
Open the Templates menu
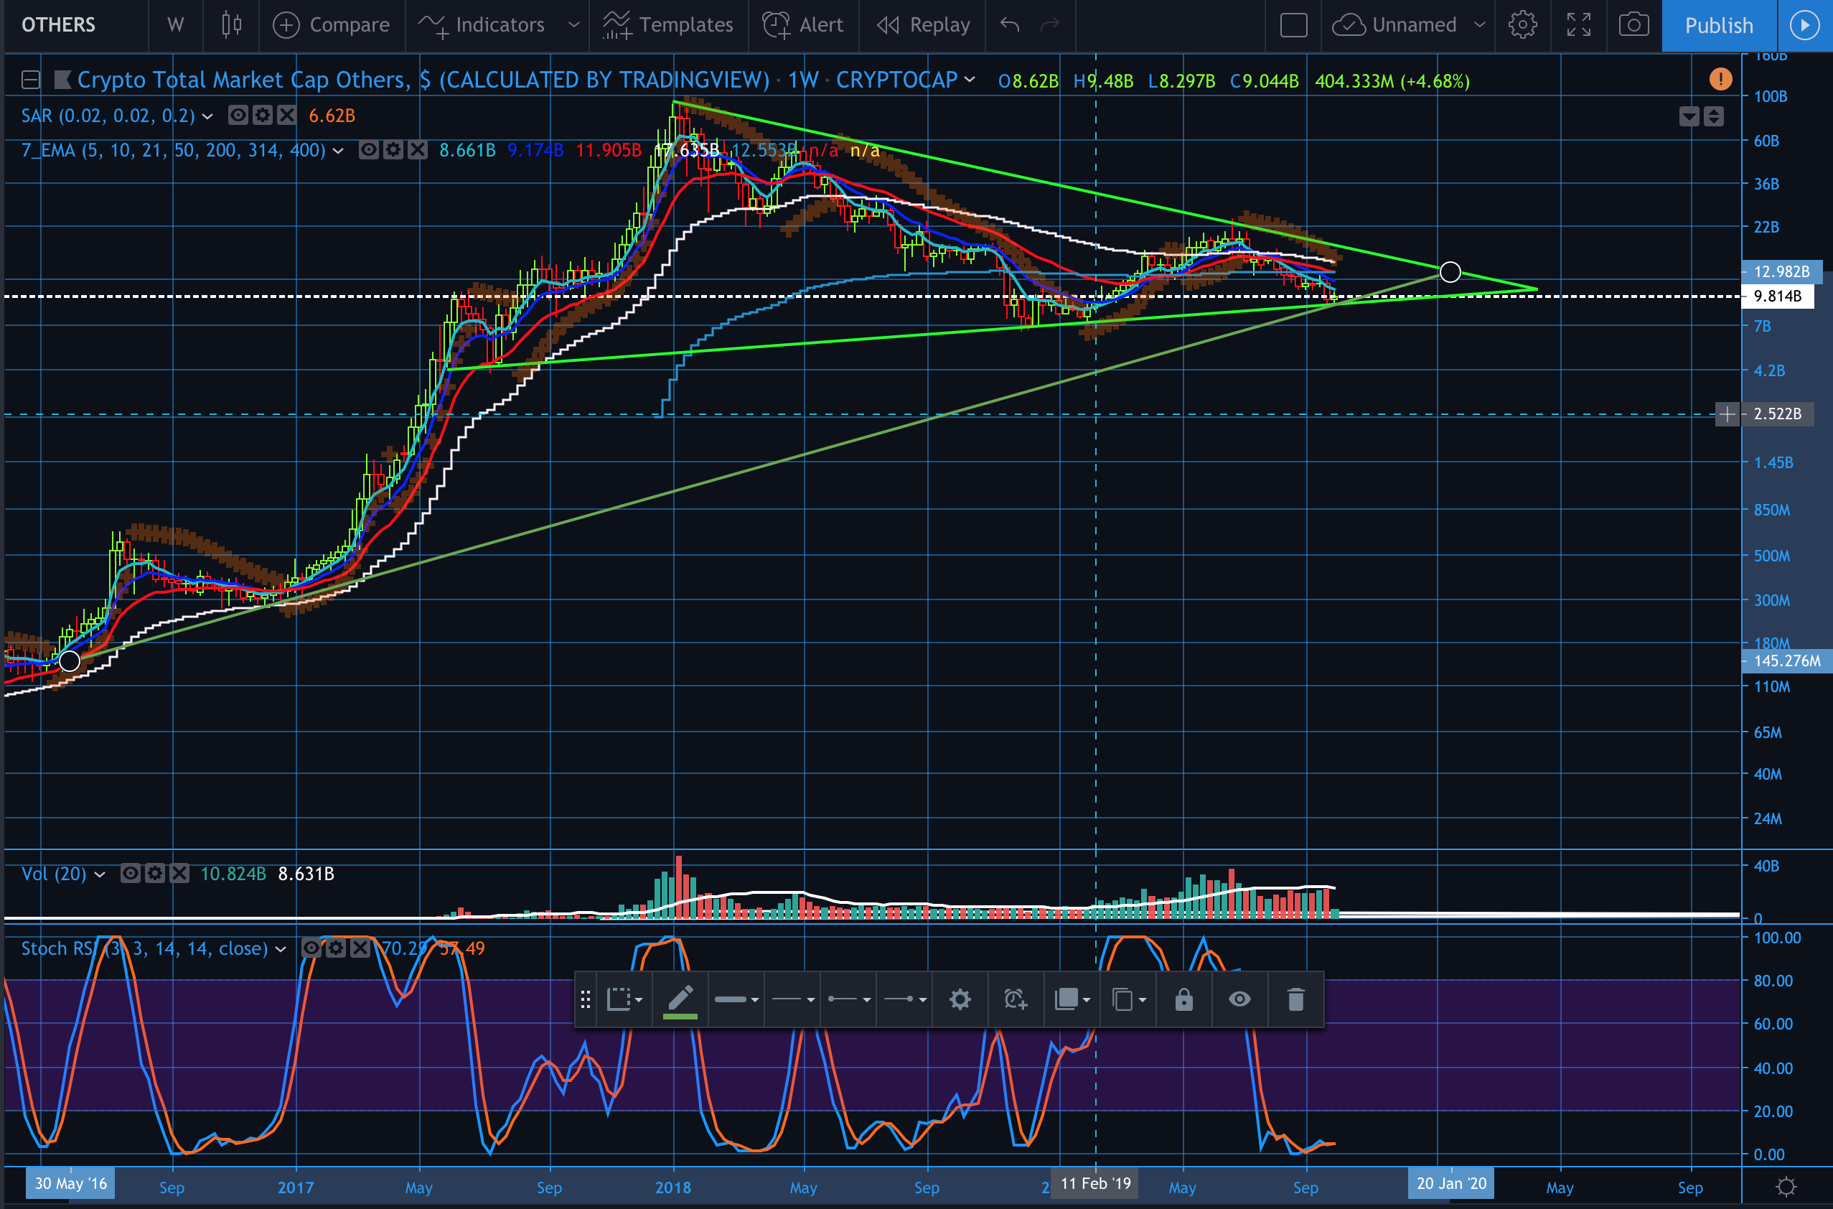tap(668, 24)
